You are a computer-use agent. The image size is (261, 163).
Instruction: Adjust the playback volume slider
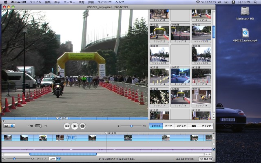pyautogui.click(x=131, y=126)
